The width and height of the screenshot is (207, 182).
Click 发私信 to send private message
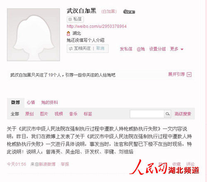coord(126,49)
